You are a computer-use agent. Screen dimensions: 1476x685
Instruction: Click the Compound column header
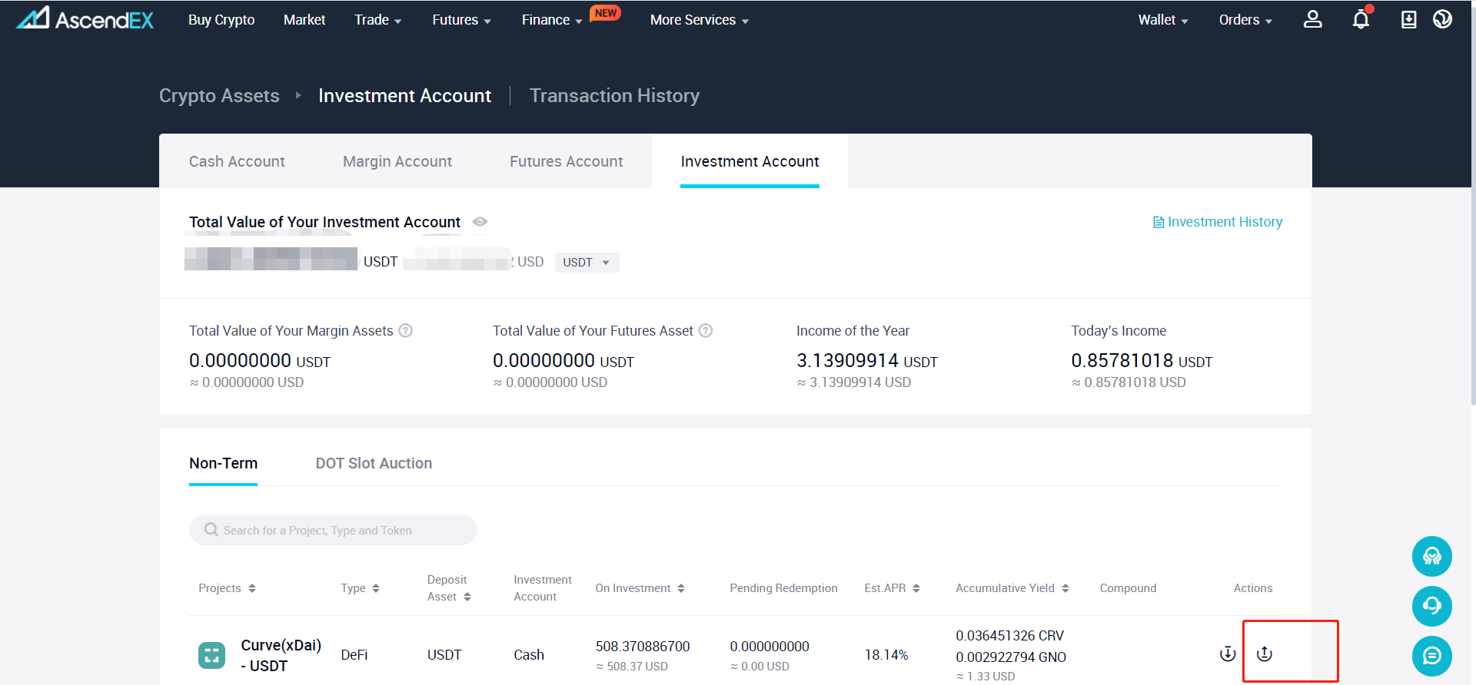pyautogui.click(x=1128, y=588)
